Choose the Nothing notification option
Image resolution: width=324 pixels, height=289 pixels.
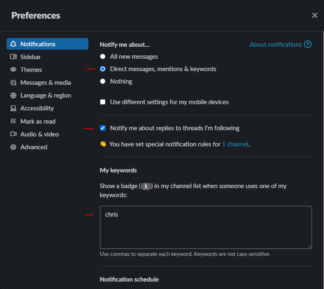pyautogui.click(x=103, y=81)
